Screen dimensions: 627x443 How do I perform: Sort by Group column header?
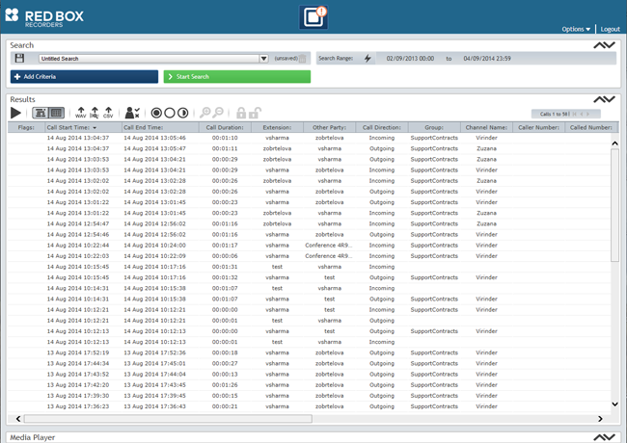coord(434,128)
